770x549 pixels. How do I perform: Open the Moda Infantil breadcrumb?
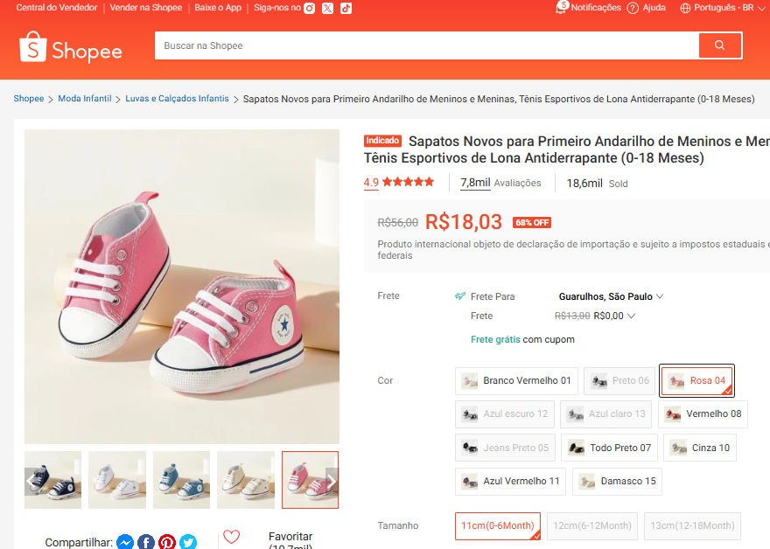(x=85, y=99)
